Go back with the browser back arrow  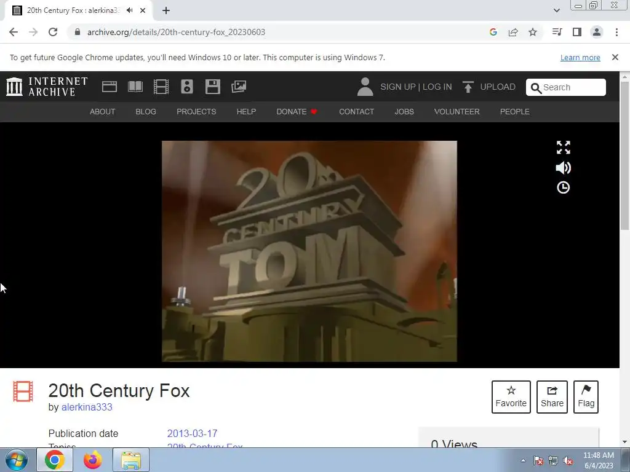coord(14,32)
